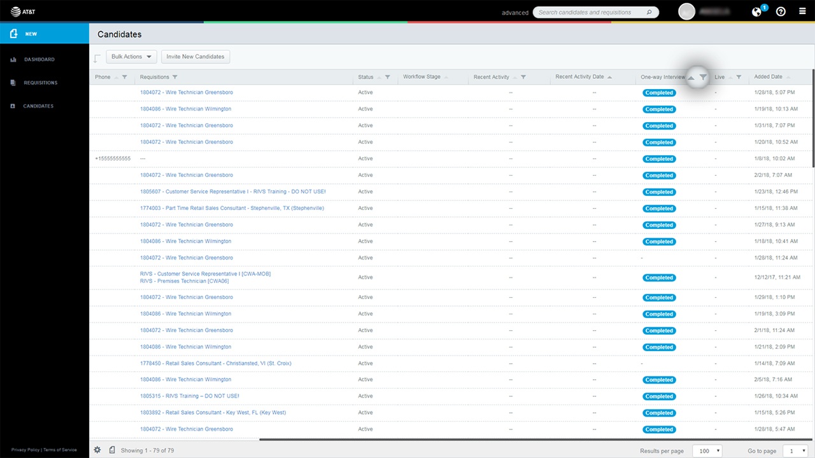Sort the Live column arrow
This screenshot has width=815, height=458.
pyautogui.click(x=730, y=78)
